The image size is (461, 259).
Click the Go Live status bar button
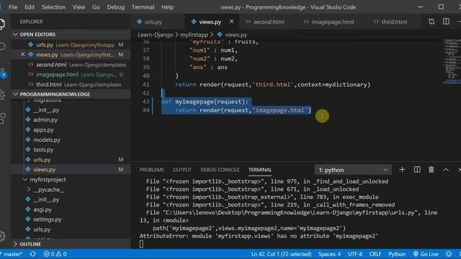[426, 254]
